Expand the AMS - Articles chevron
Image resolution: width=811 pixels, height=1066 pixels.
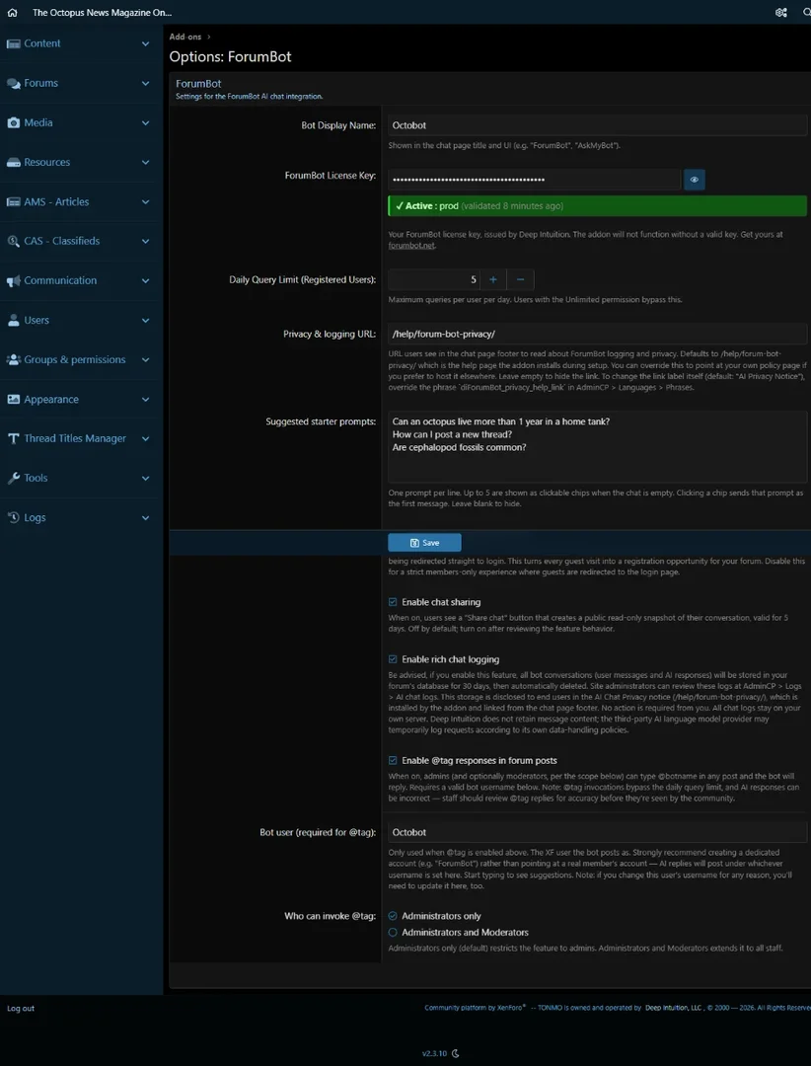[x=145, y=202]
